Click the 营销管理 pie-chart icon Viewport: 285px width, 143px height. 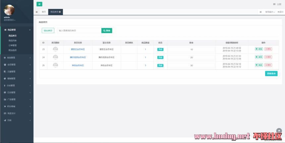coord(5,78)
